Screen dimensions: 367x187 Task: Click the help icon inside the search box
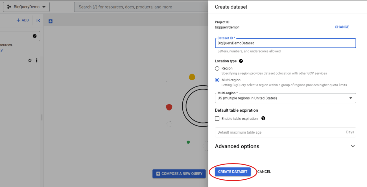point(34,36)
